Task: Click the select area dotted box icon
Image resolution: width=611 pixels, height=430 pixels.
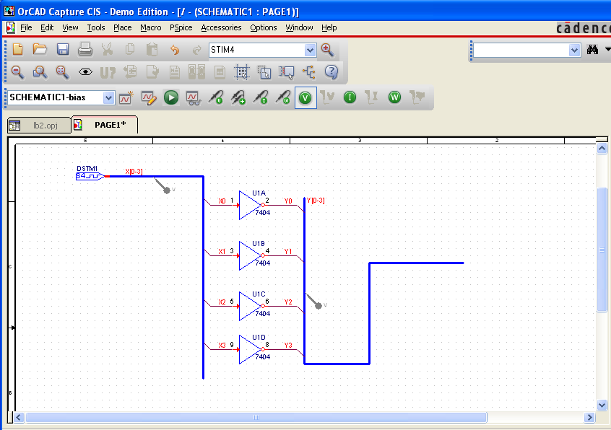Action: point(242,72)
